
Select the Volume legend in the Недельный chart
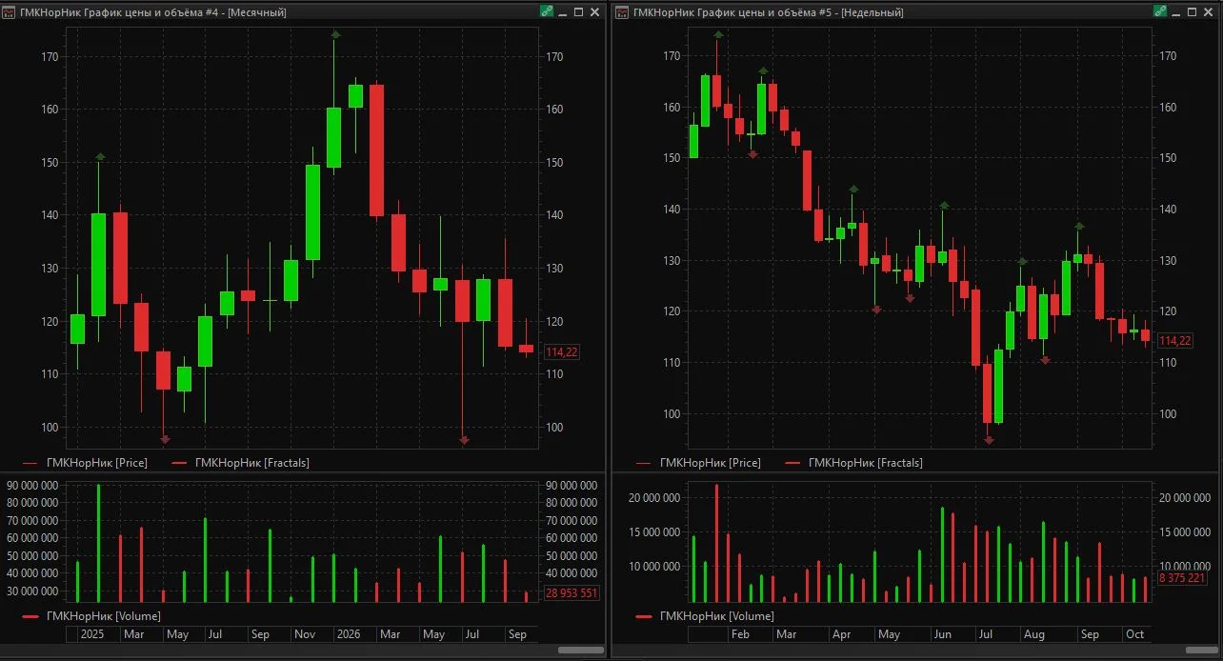click(x=704, y=616)
